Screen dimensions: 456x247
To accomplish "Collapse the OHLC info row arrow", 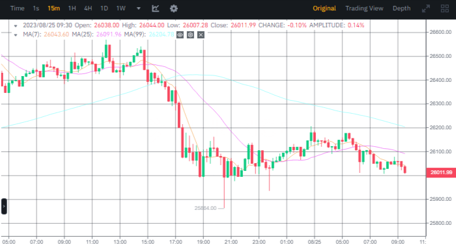I will (x=16, y=25).
